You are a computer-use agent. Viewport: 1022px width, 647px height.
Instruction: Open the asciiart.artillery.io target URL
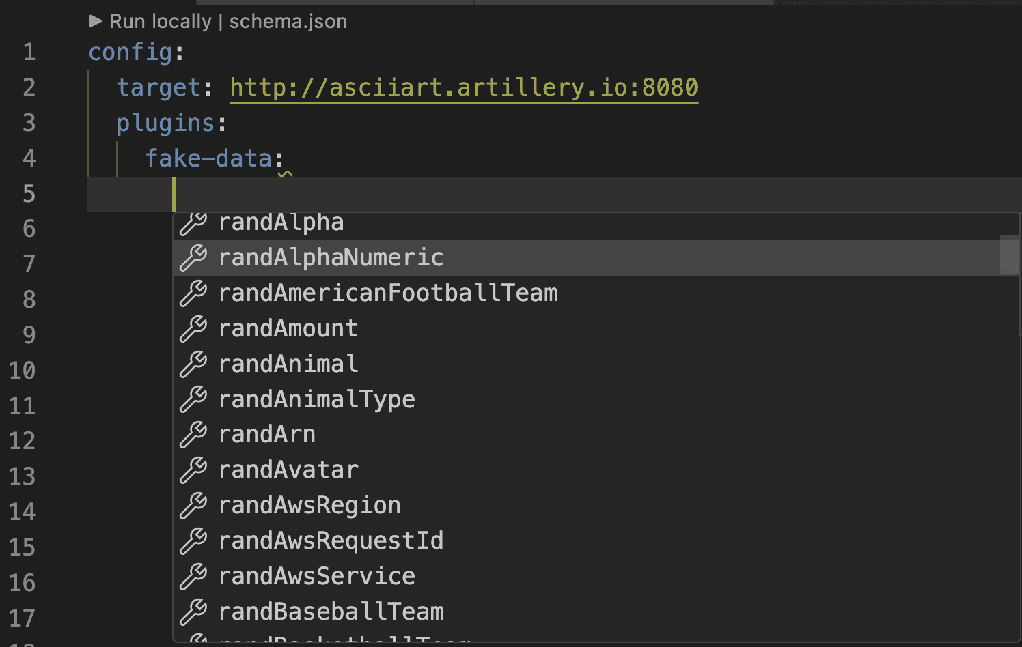click(x=463, y=87)
